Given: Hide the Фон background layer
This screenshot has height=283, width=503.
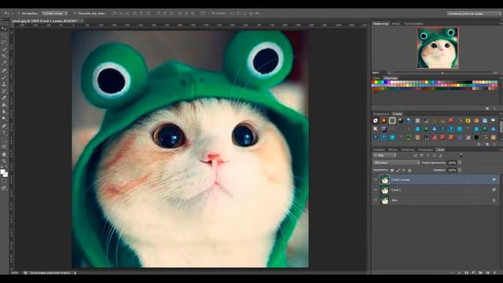Looking at the screenshot, I should (375, 200).
